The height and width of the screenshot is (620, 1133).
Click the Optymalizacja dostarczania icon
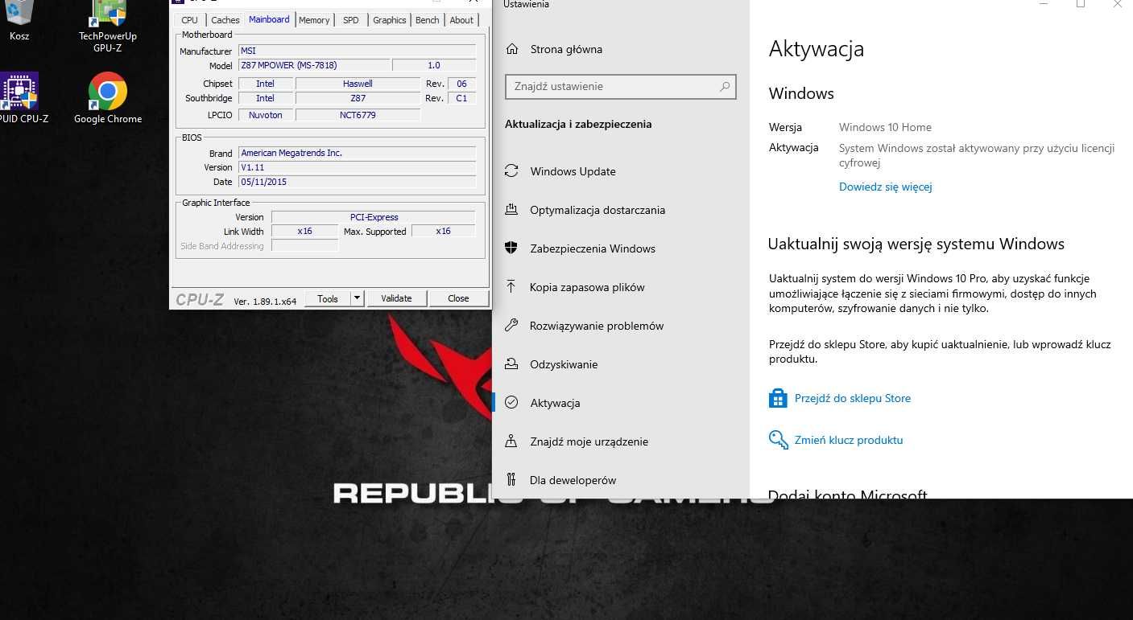coord(511,210)
